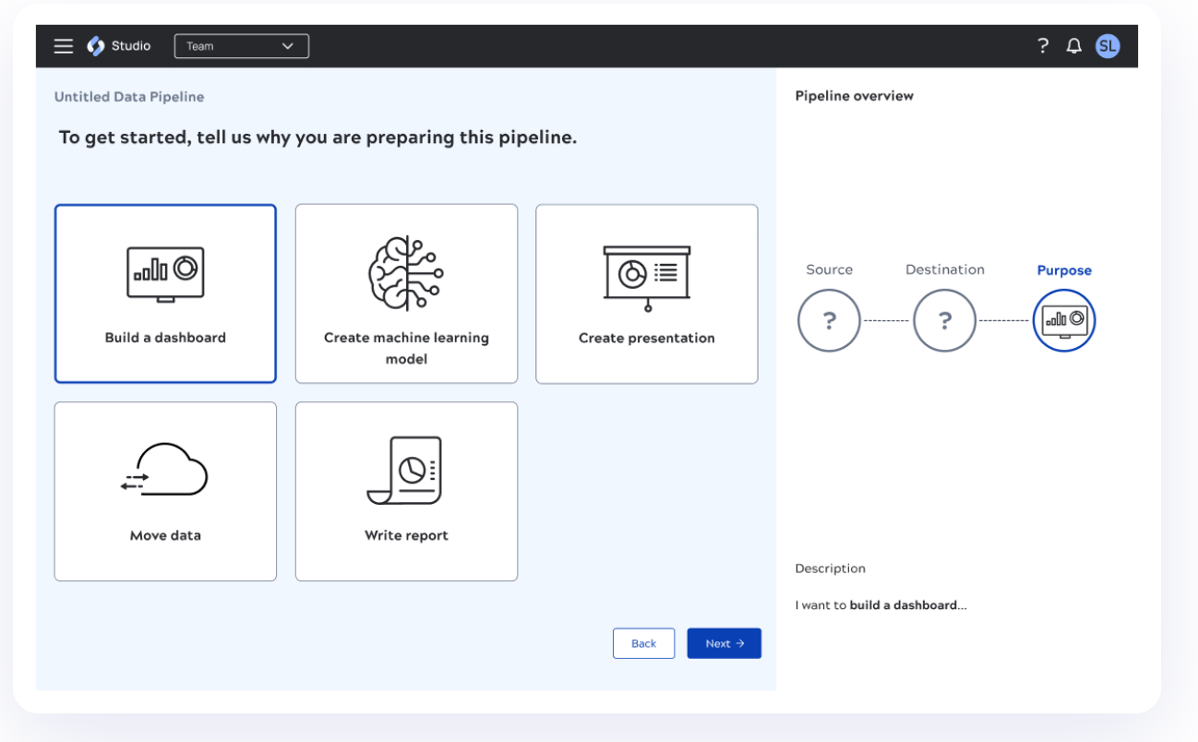Click the dashboard monitor icon in Build a dashboard

(x=165, y=274)
